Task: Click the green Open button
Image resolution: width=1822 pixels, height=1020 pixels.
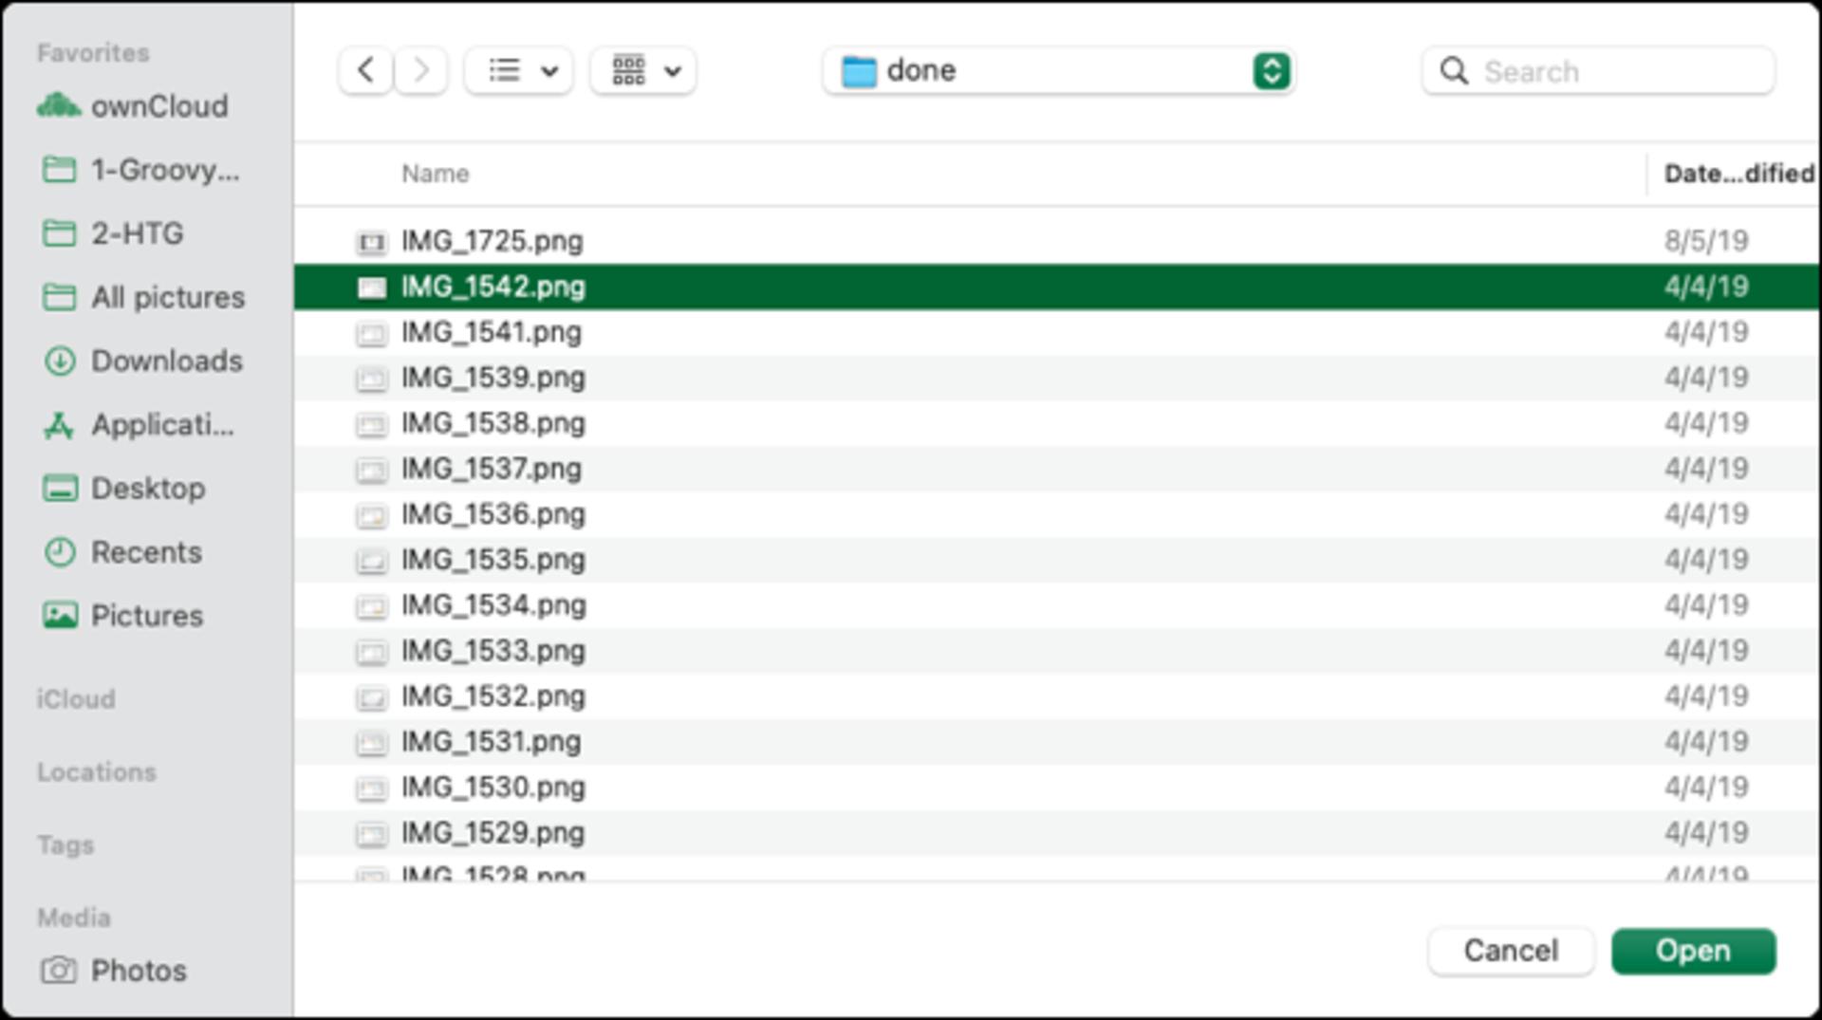Action: coord(1693,951)
